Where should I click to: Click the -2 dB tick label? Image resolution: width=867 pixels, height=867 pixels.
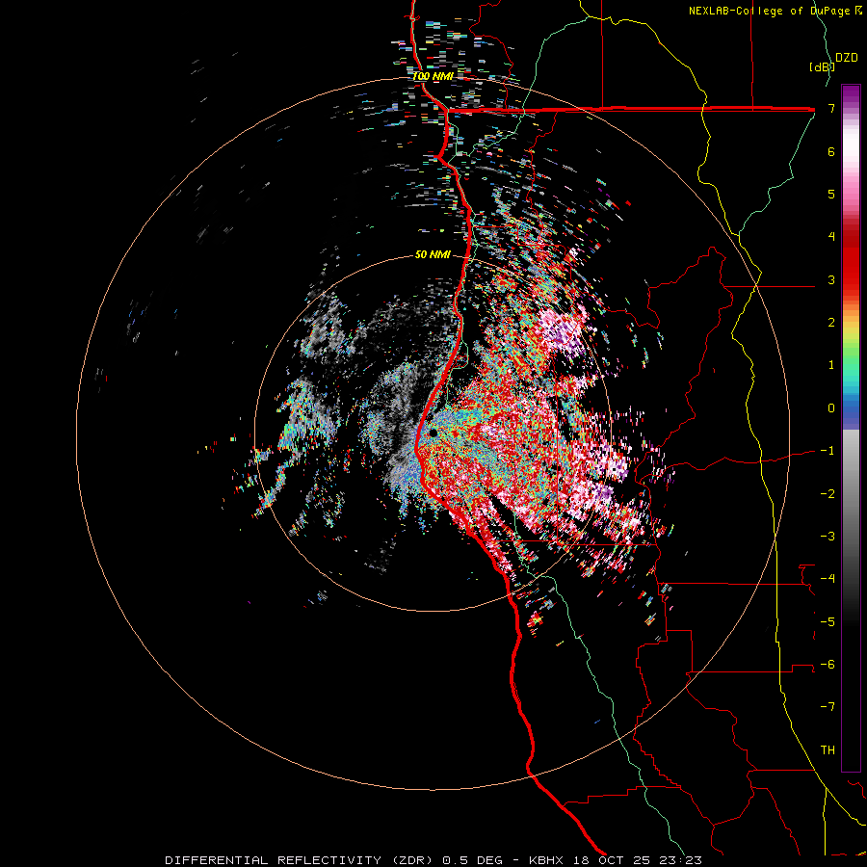(x=828, y=493)
